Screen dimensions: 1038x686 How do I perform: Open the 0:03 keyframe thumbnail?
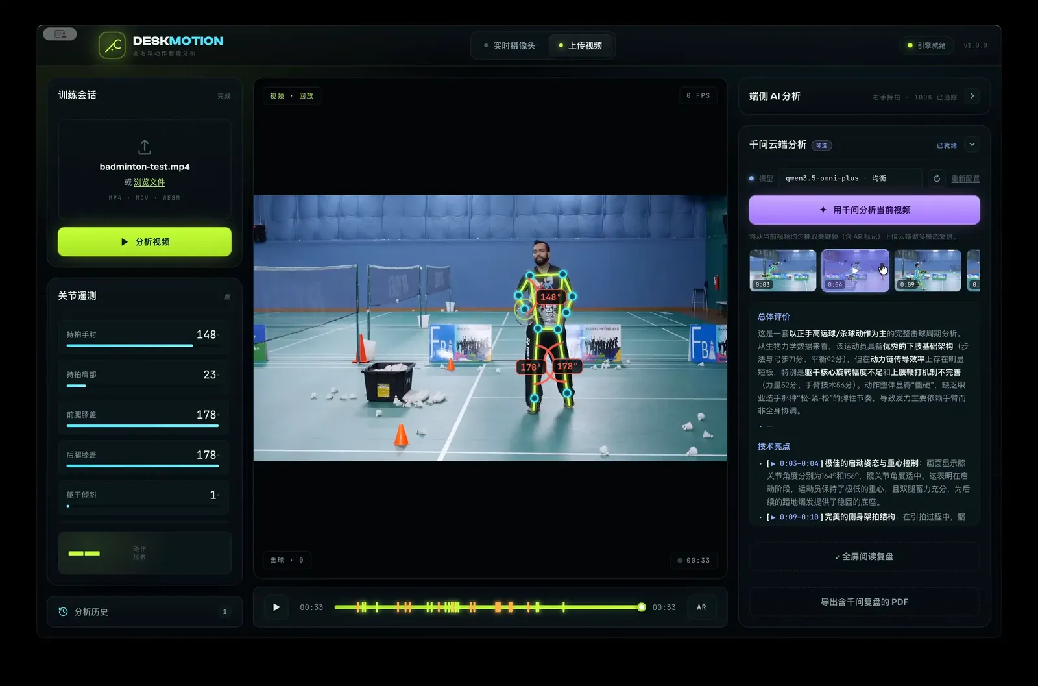point(783,270)
